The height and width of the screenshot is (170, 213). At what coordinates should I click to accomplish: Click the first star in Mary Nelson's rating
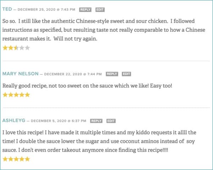point(5,95)
